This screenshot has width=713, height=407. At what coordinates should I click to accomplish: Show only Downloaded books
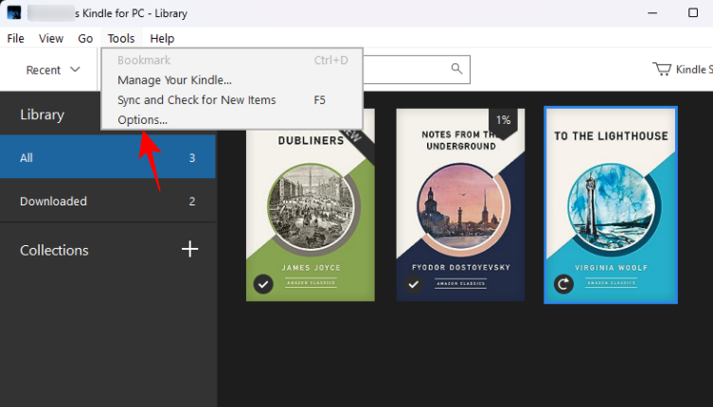pos(107,201)
